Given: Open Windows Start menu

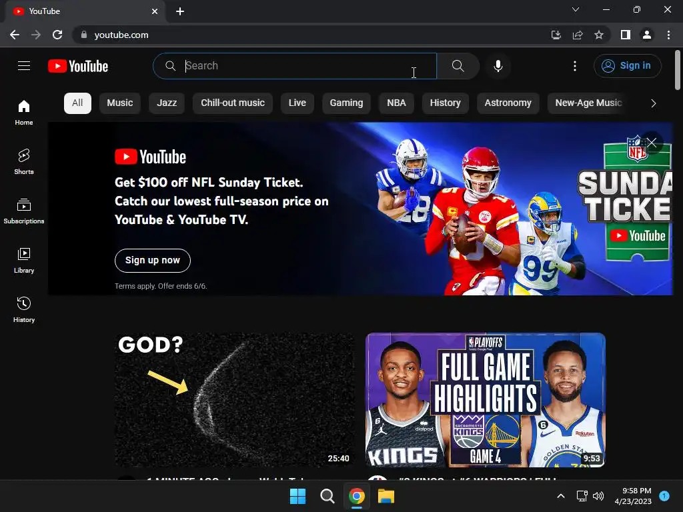Looking at the screenshot, I should (x=298, y=496).
